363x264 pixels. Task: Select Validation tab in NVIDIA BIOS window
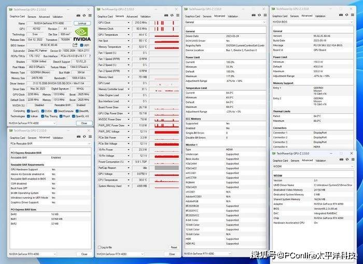(320, 16)
